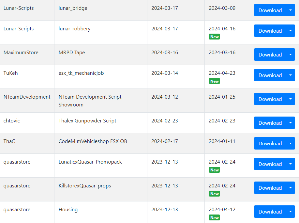This screenshot has height=223, width=299.
Task: Click date 2024-03-12 in NTeamDevelopment row
Action: pyautogui.click(x=165, y=97)
